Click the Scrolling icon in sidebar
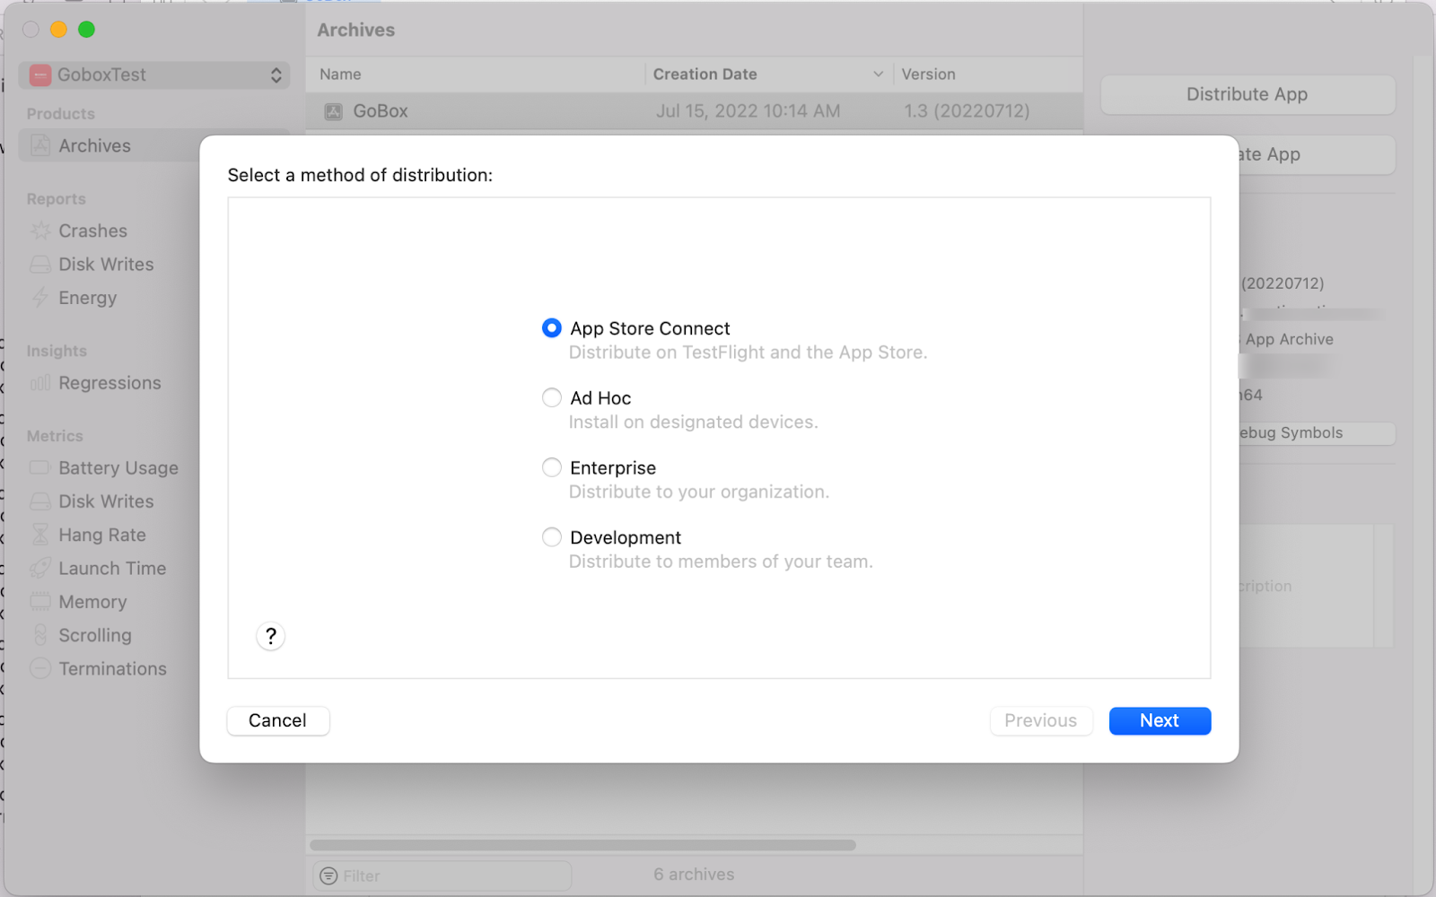The height and width of the screenshot is (897, 1436). tap(40, 635)
